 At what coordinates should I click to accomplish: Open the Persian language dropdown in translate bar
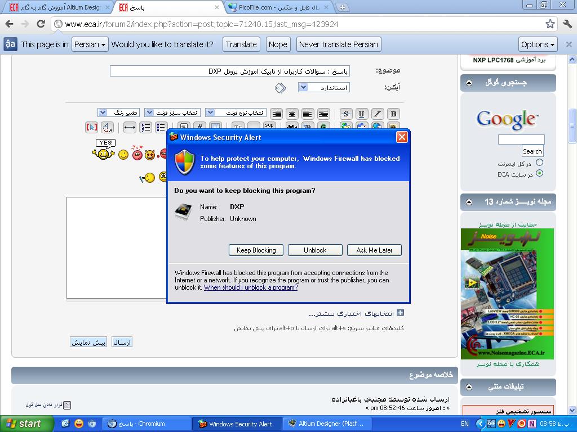(x=90, y=44)
